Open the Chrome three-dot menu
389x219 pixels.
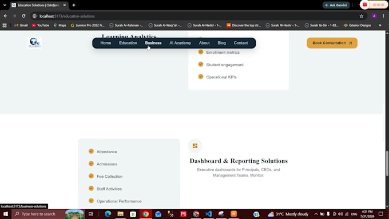(383, 16)
